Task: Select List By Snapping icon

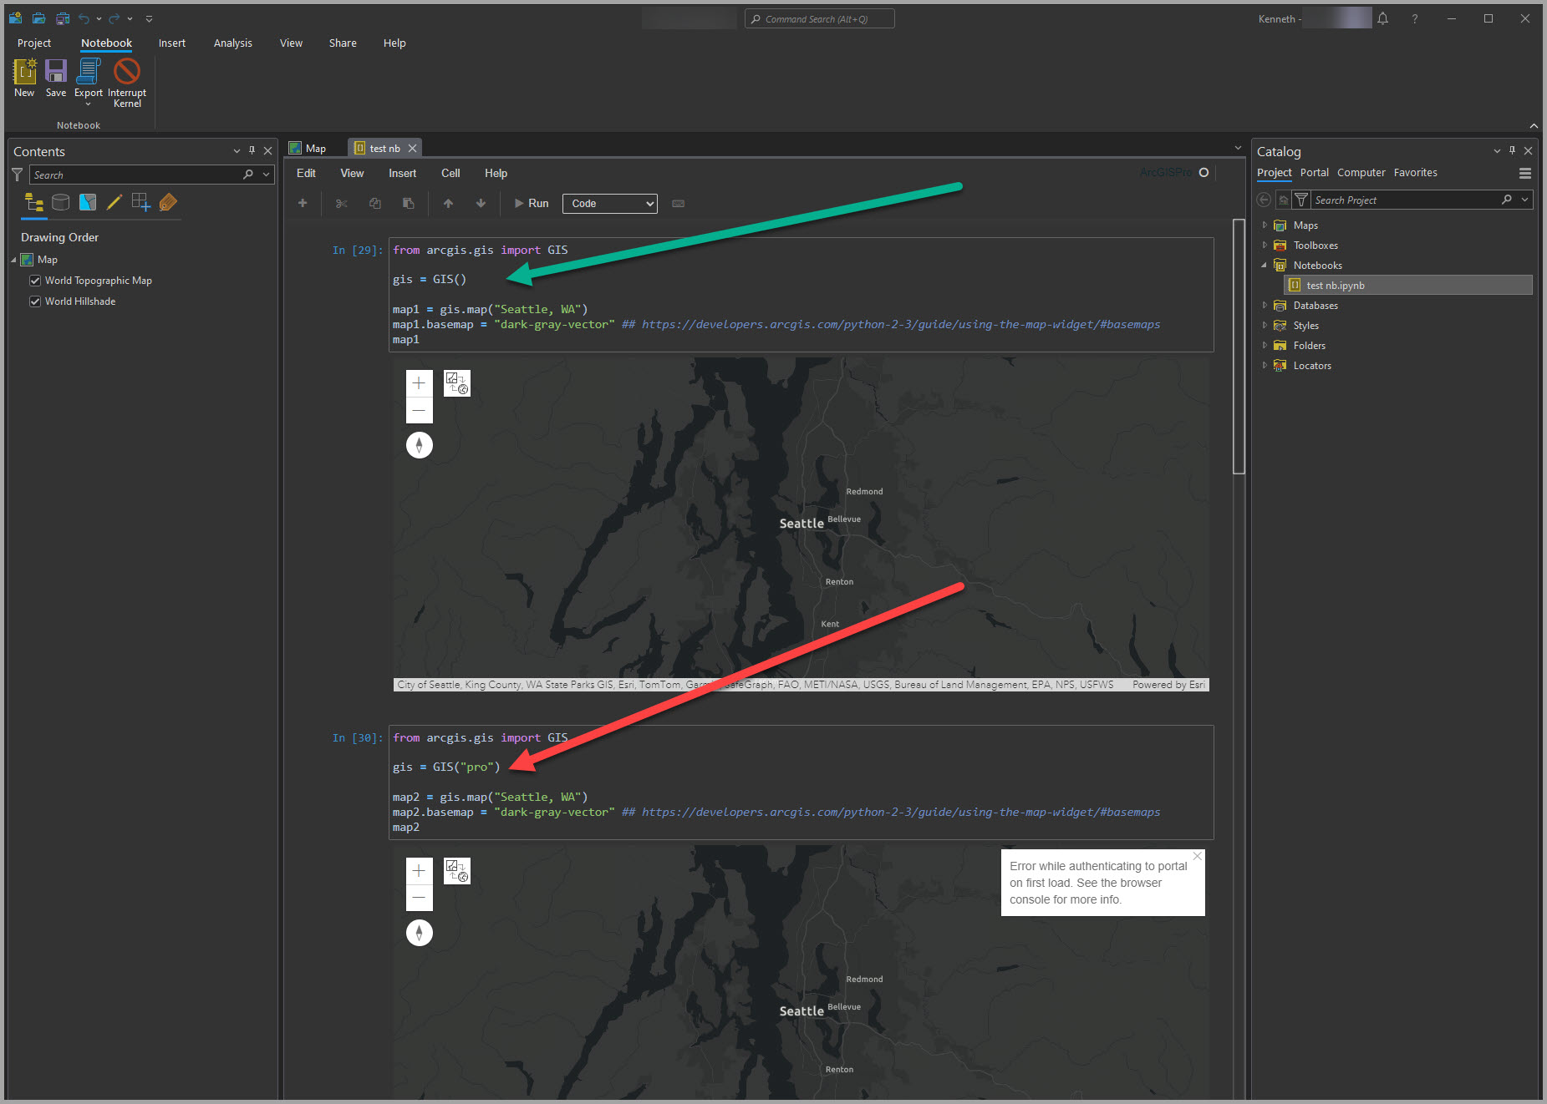Action: [x=141, y=202]
